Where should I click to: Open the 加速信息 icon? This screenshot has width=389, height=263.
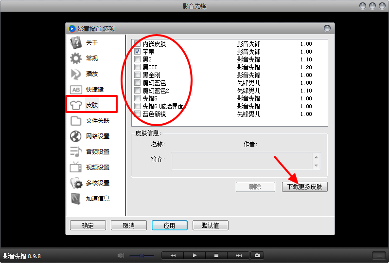pos(76,199)
